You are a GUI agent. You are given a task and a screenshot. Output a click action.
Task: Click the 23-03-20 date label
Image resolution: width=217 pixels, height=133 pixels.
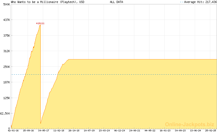pyautogui.click(x=104, y=131)
